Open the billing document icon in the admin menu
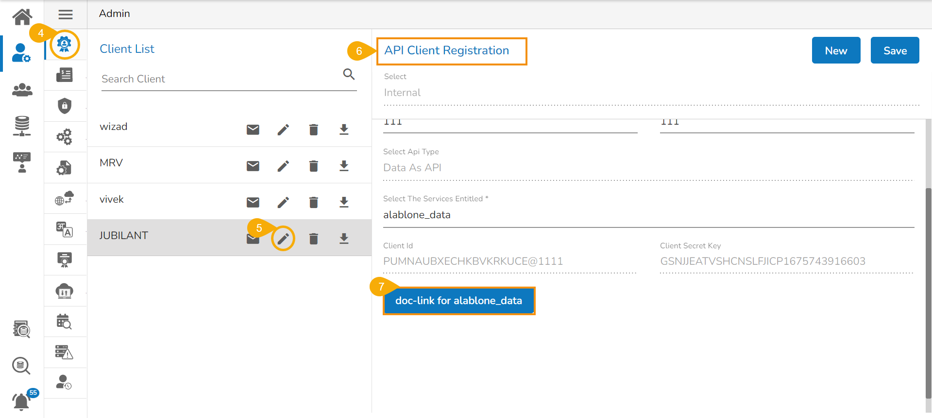 (65, 75)
